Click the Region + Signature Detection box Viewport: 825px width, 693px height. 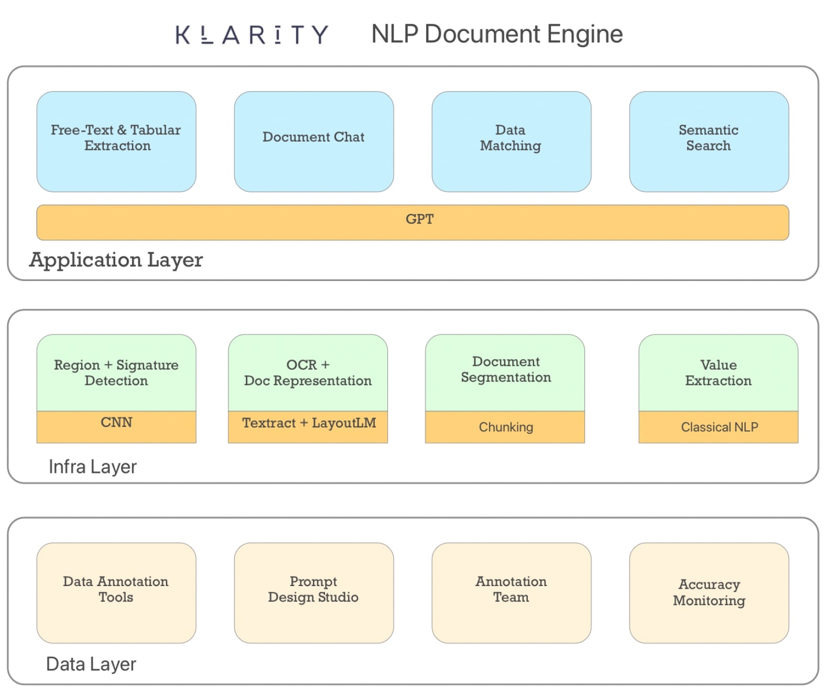(x=116, y=373)
